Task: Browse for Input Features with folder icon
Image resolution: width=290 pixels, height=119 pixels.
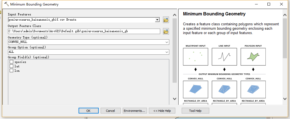Action: [166, 20]
